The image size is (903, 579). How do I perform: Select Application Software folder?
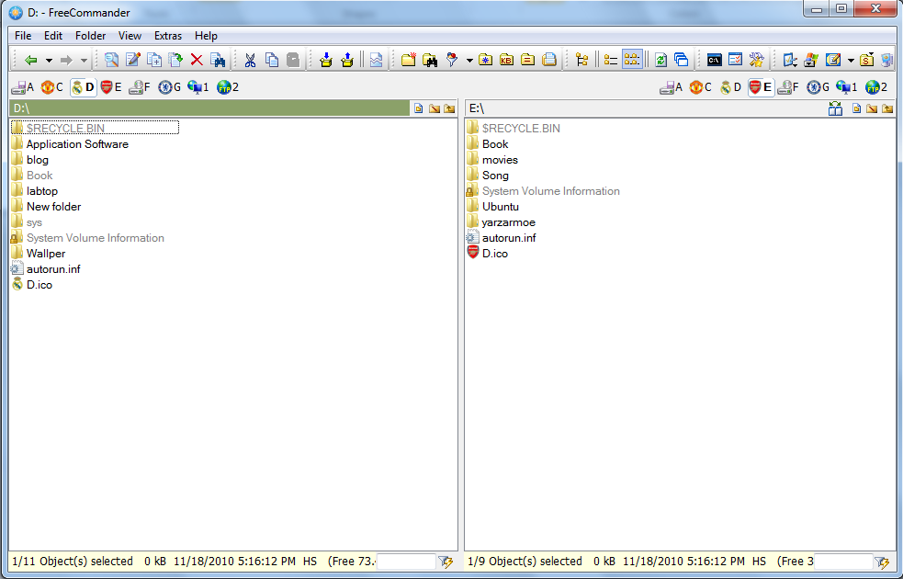pyautogui.click(x=77, y=144)
